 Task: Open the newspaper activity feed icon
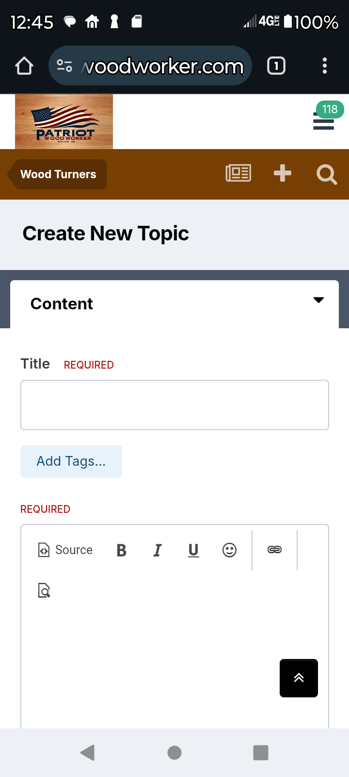pos(238,173)
